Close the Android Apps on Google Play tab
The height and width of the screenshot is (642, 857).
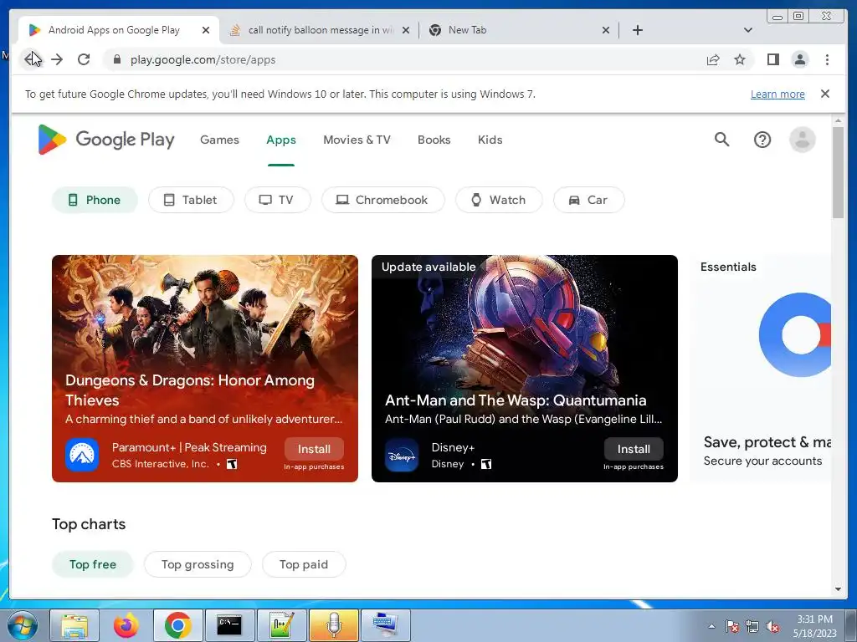pyautogui.click(x=206, y=30)
